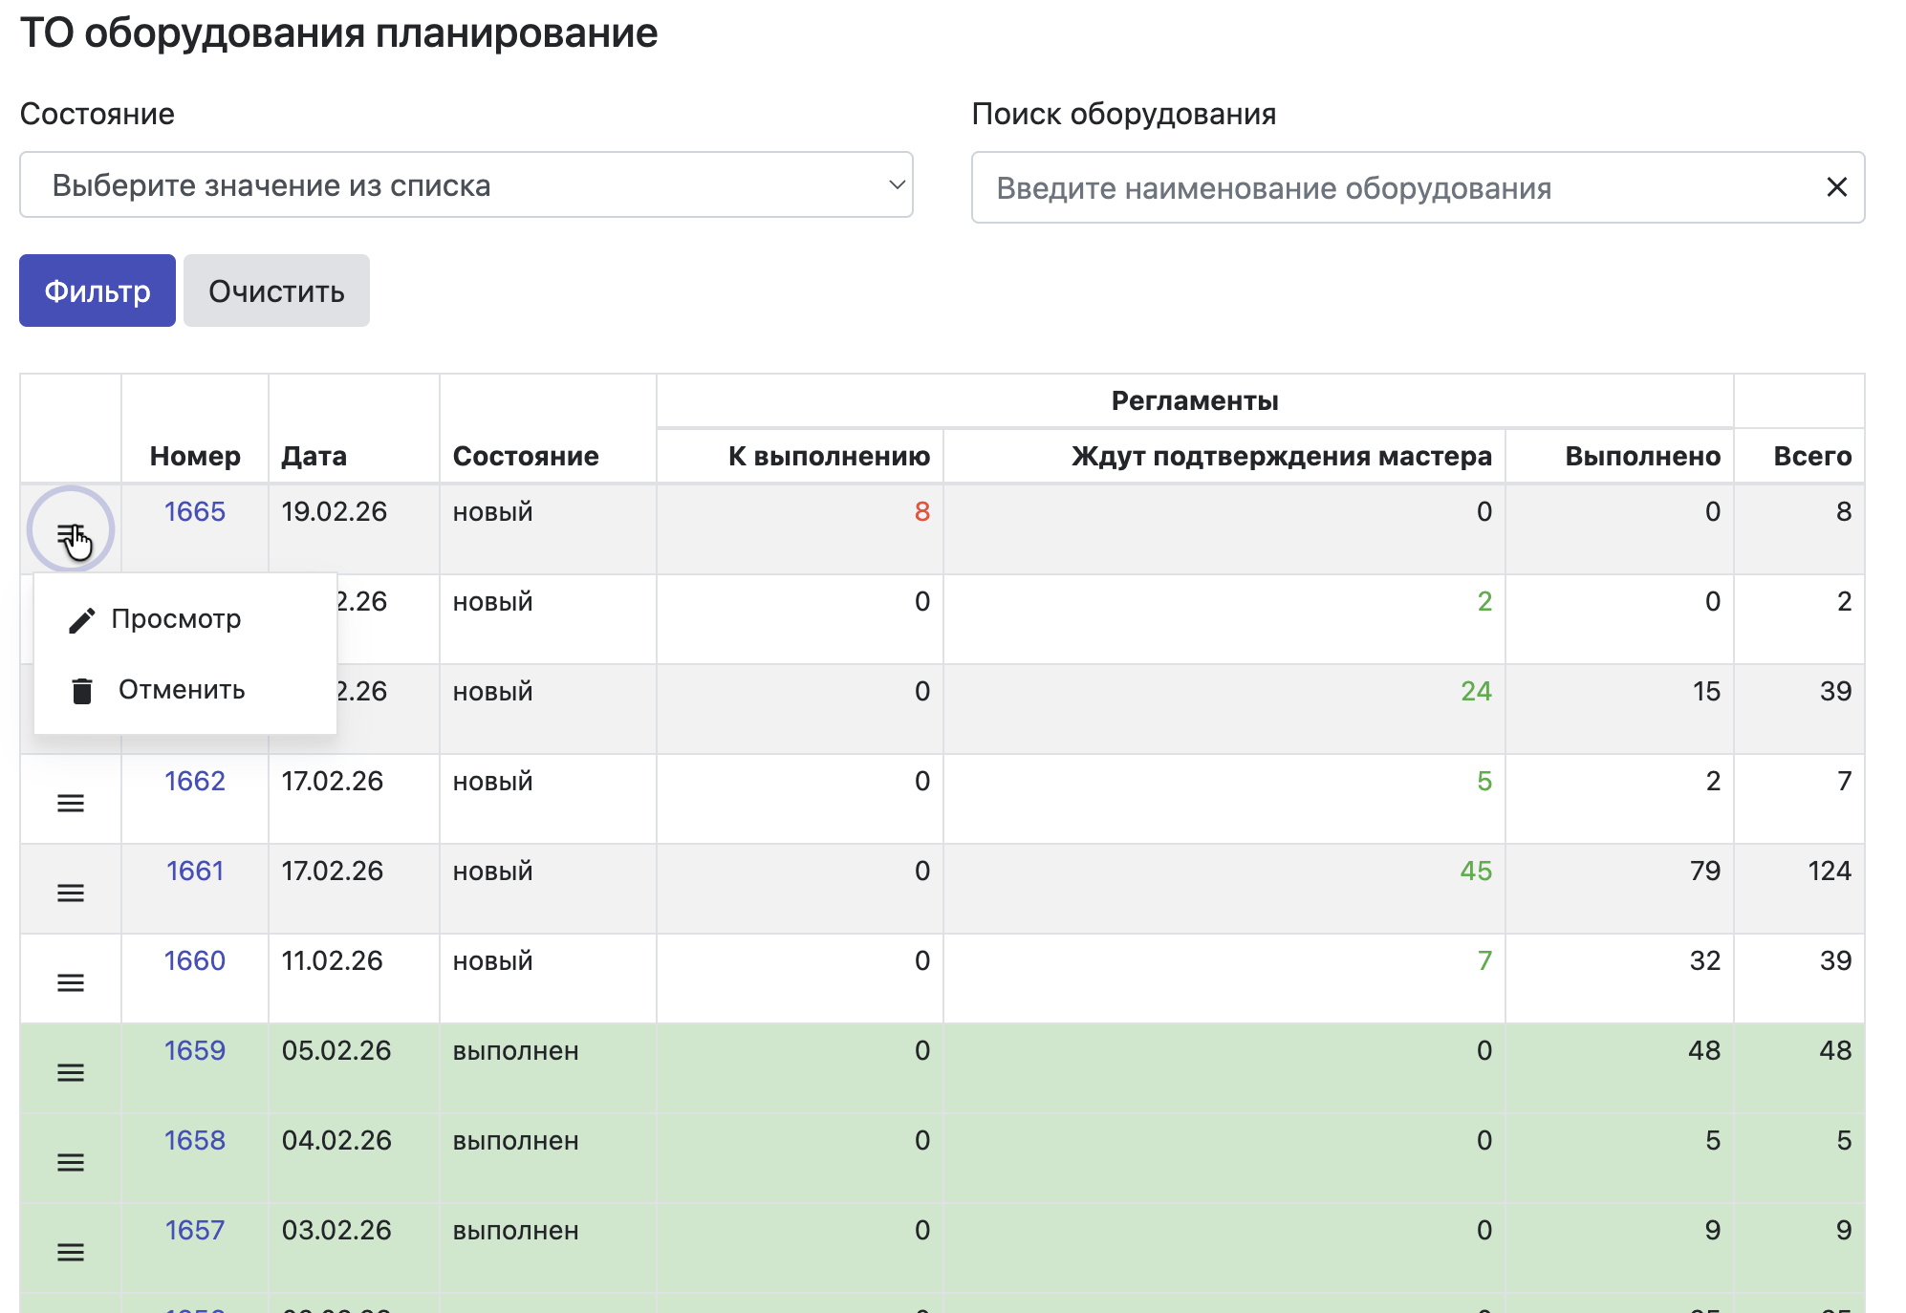
Task: Open plan number 1662 link
Action: tap(195, 782)
